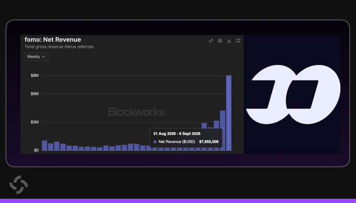This screenshot has width=356, height=203.
Task: Click the '$7,955,506' tooltip value
Action: click(x=209, y=141)
